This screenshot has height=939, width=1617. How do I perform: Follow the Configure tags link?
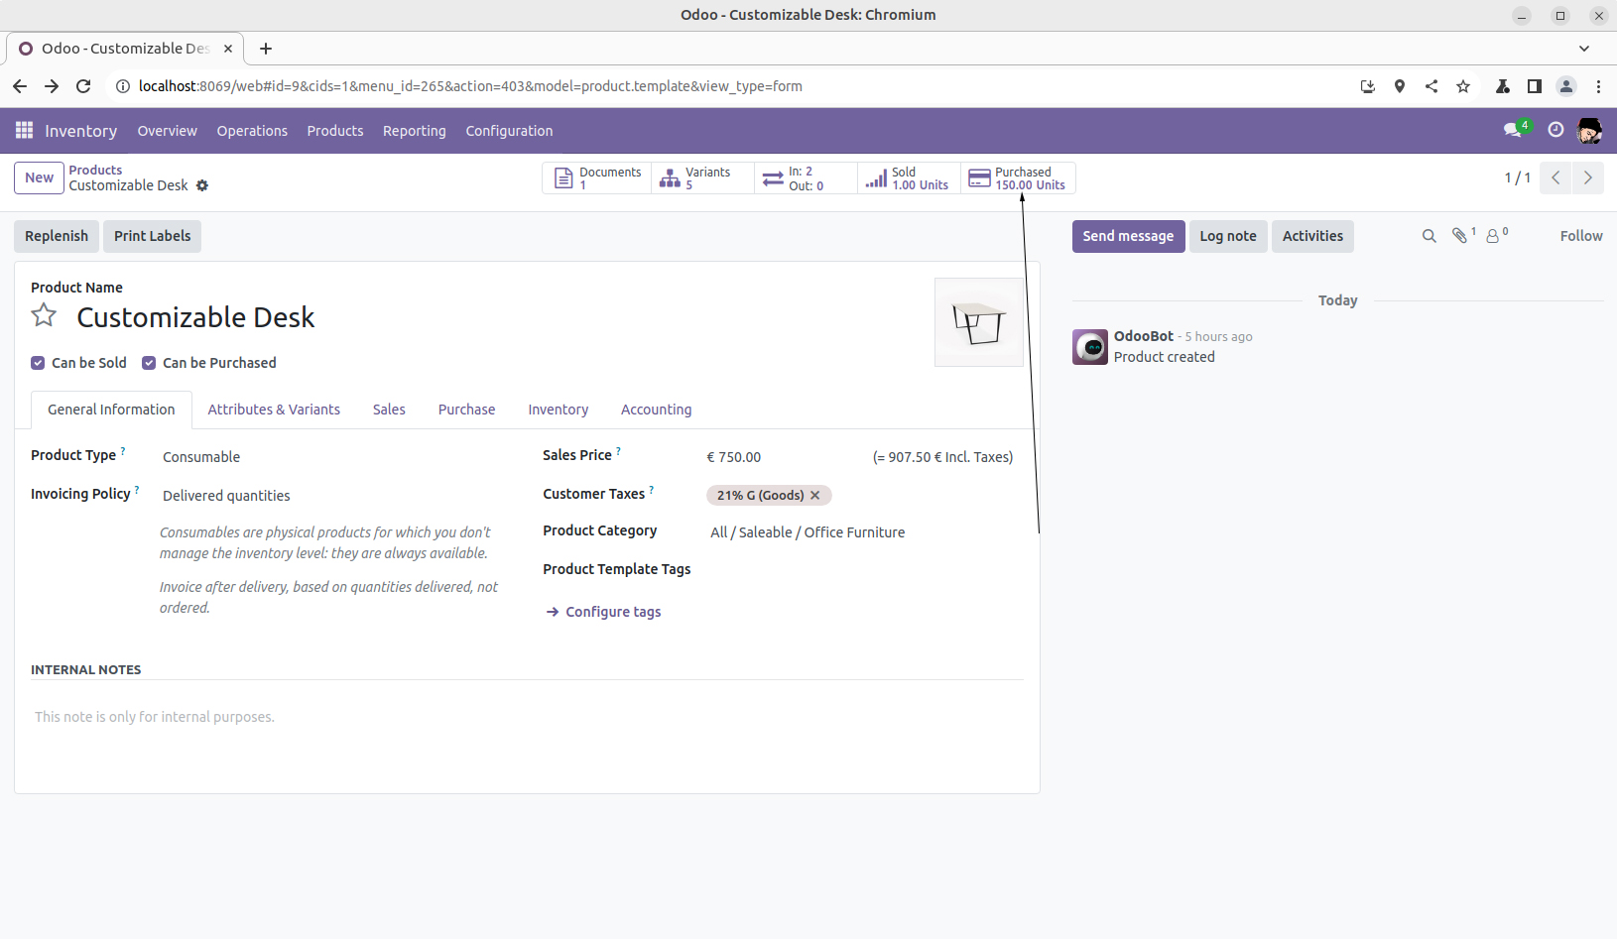(x=612, y=612)
